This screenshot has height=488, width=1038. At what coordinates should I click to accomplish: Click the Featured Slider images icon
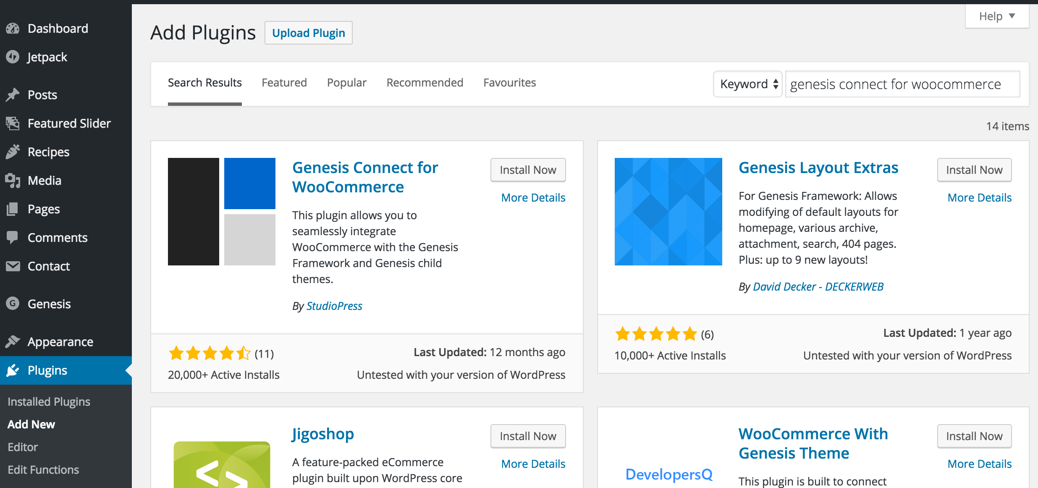[13, 123]
